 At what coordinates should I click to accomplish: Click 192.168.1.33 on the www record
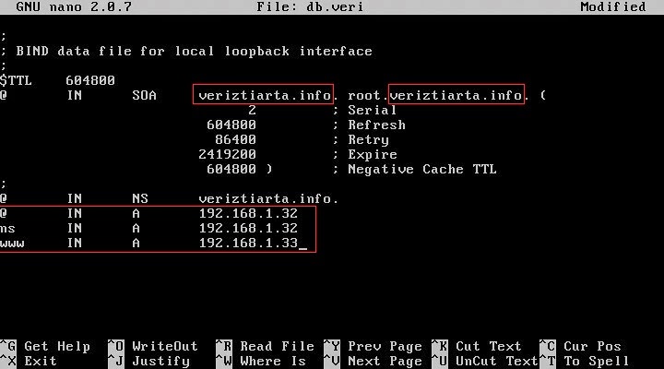click(x=248, y=244)
